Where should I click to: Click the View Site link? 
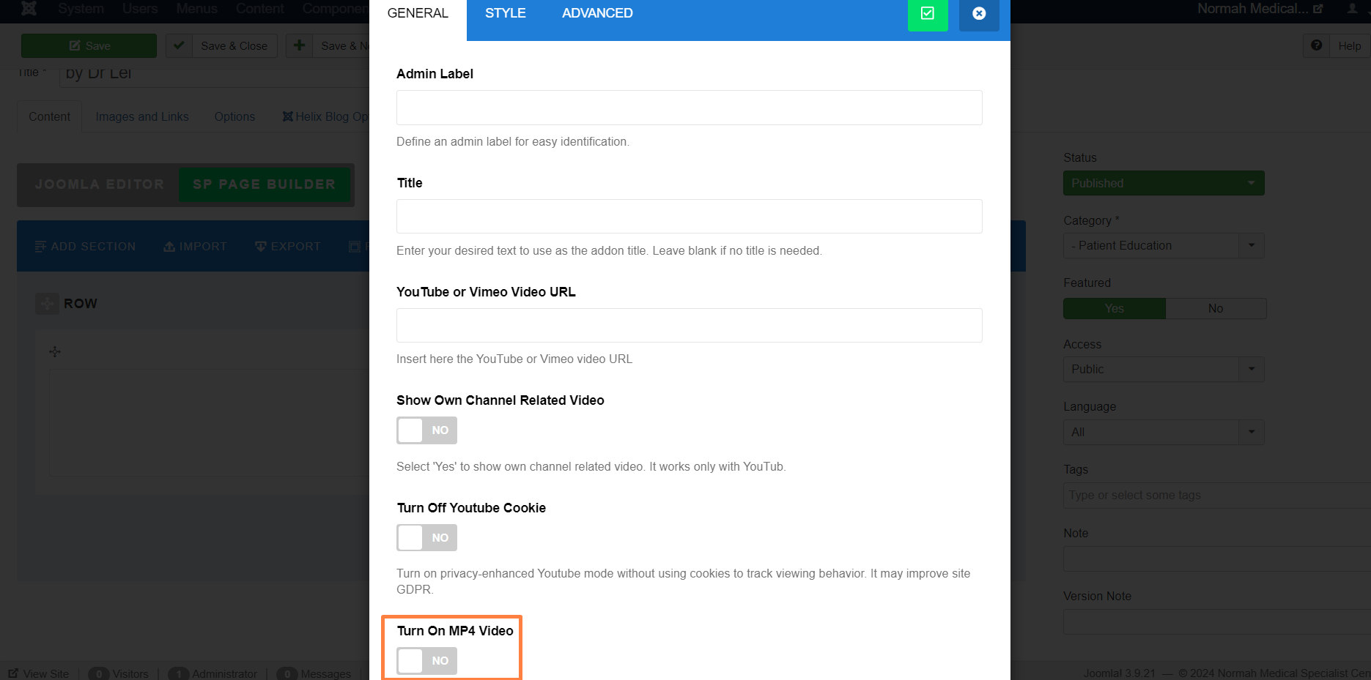coord(39,673)
